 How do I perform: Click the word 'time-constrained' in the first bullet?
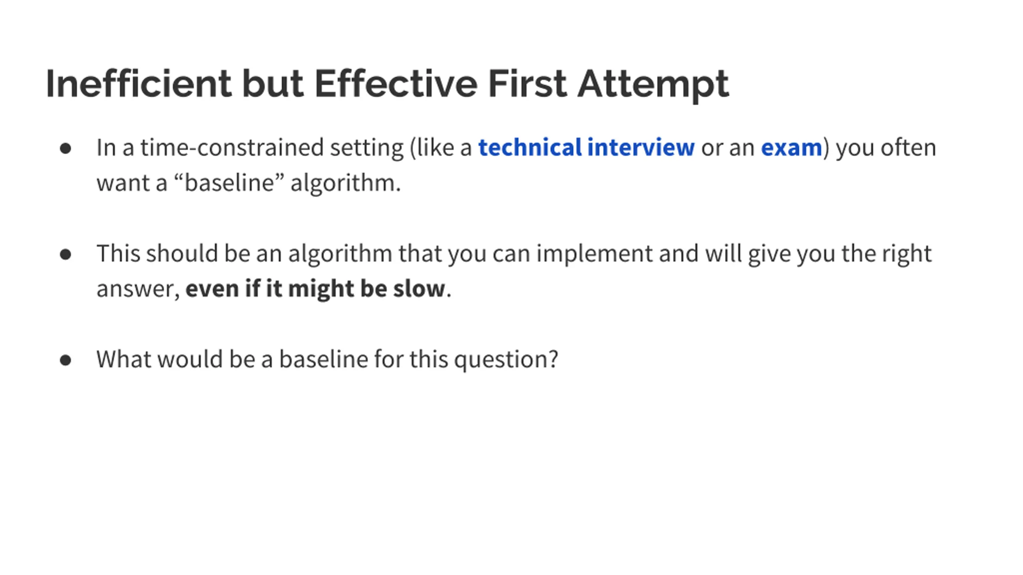tap(232, 147)
